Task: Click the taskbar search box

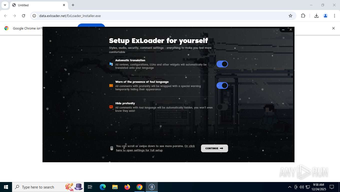Action: tap(48, 187)
